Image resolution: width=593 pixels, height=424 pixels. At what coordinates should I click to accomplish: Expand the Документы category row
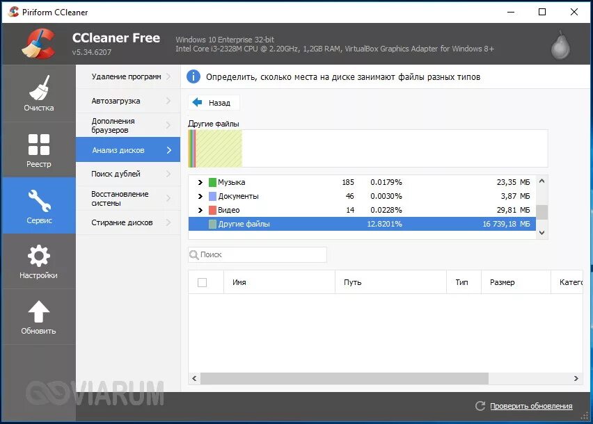point(200,196)
